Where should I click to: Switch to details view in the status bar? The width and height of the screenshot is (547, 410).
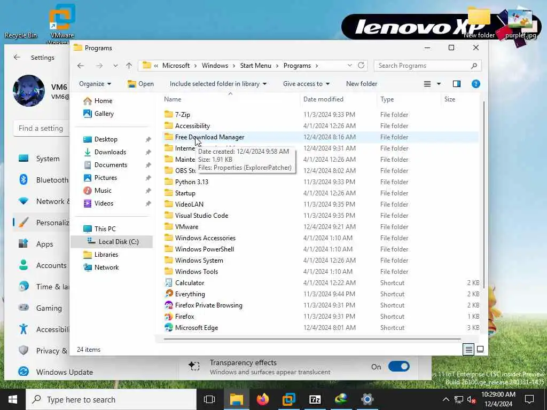(468, 349)
